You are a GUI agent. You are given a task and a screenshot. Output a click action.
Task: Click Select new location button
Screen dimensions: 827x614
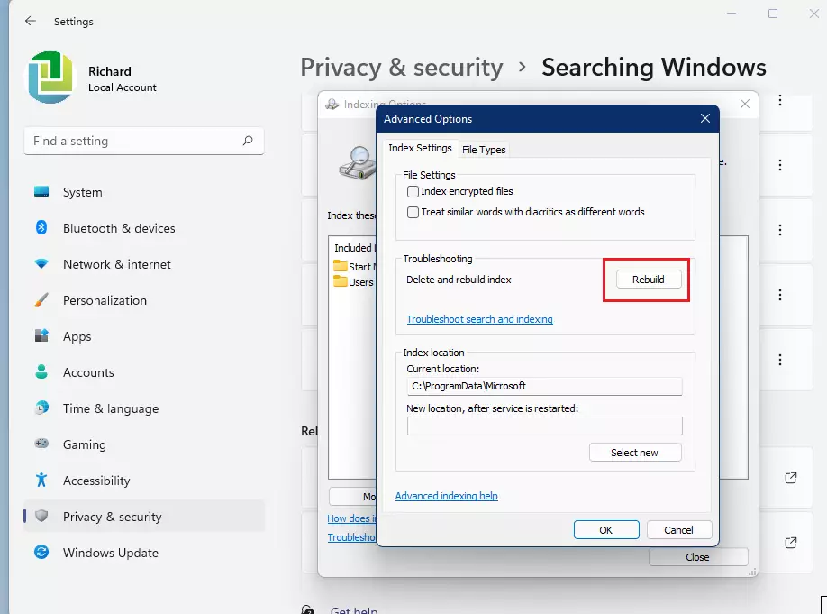pos(635,453)
